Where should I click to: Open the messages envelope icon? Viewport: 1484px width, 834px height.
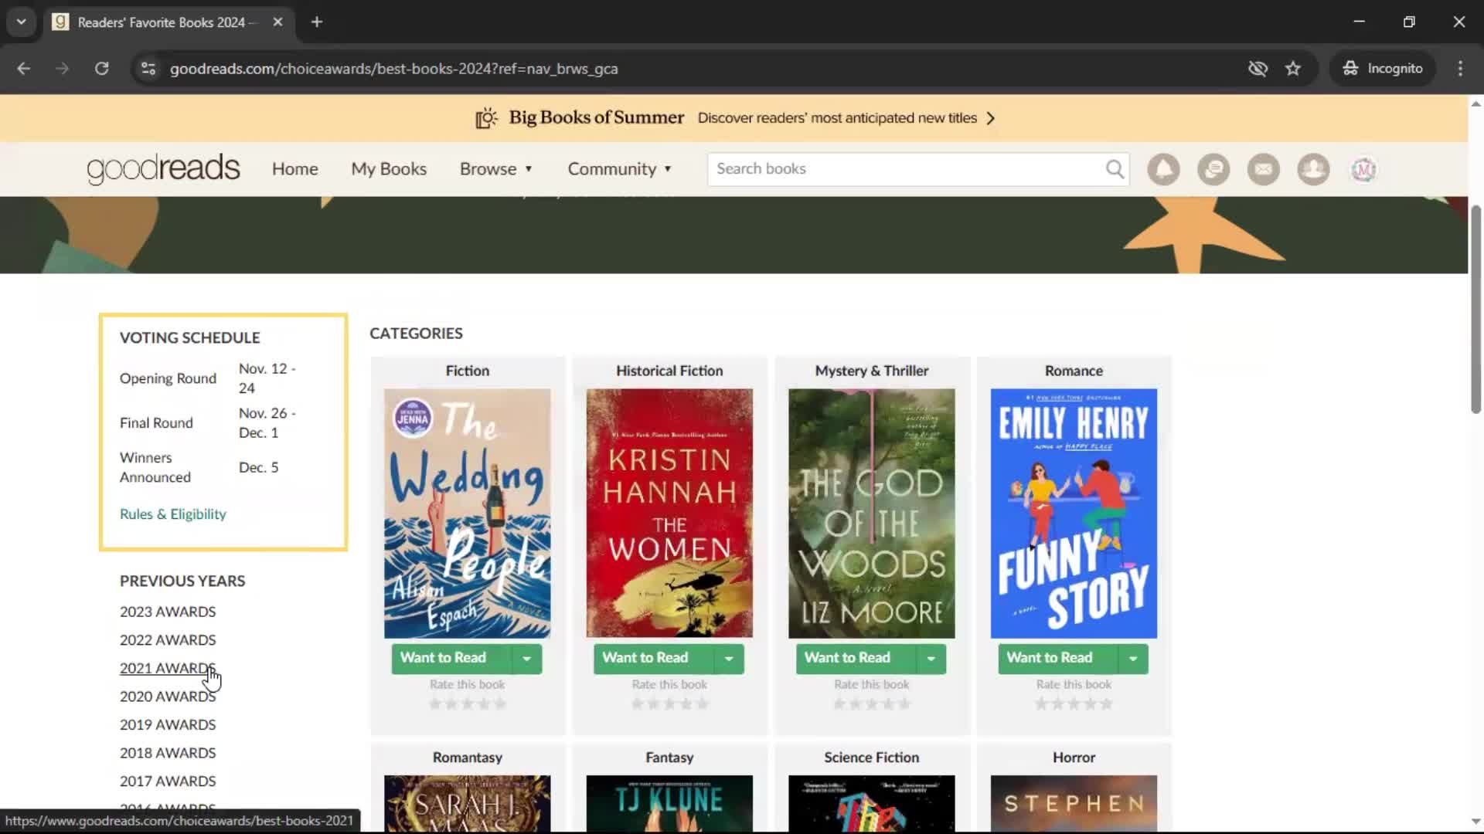[x=1263, y=169]
